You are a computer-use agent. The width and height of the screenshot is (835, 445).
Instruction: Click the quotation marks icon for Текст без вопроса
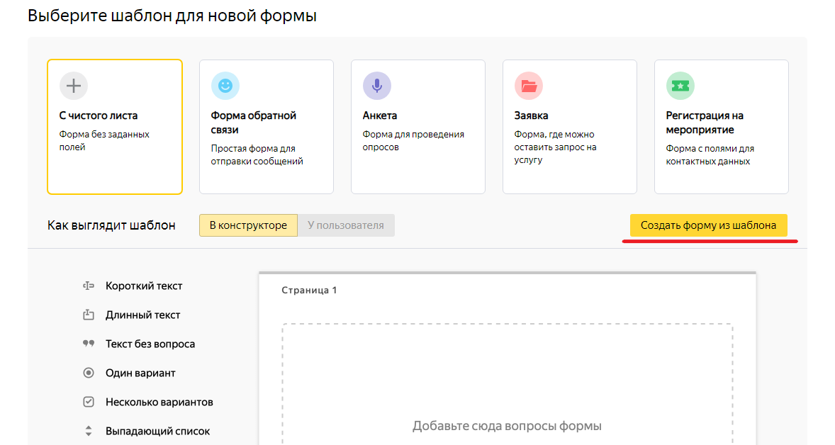tap(89, 344)
